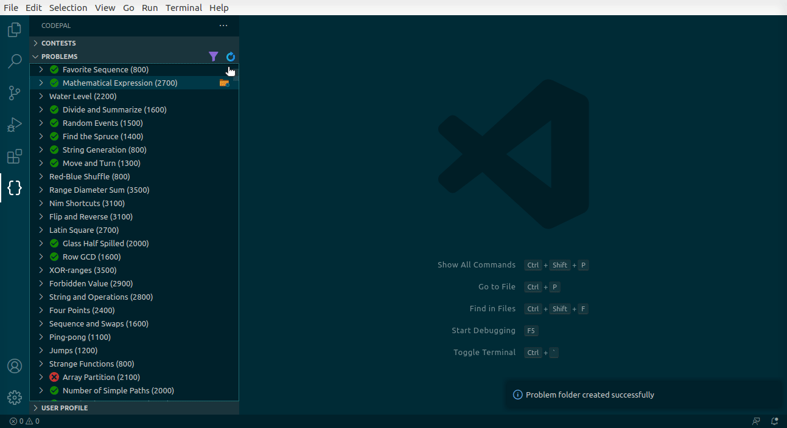Open the Run menu
The height and width of the screenshot is (428, 787).
pyautogui.click(x=150, y=8)
